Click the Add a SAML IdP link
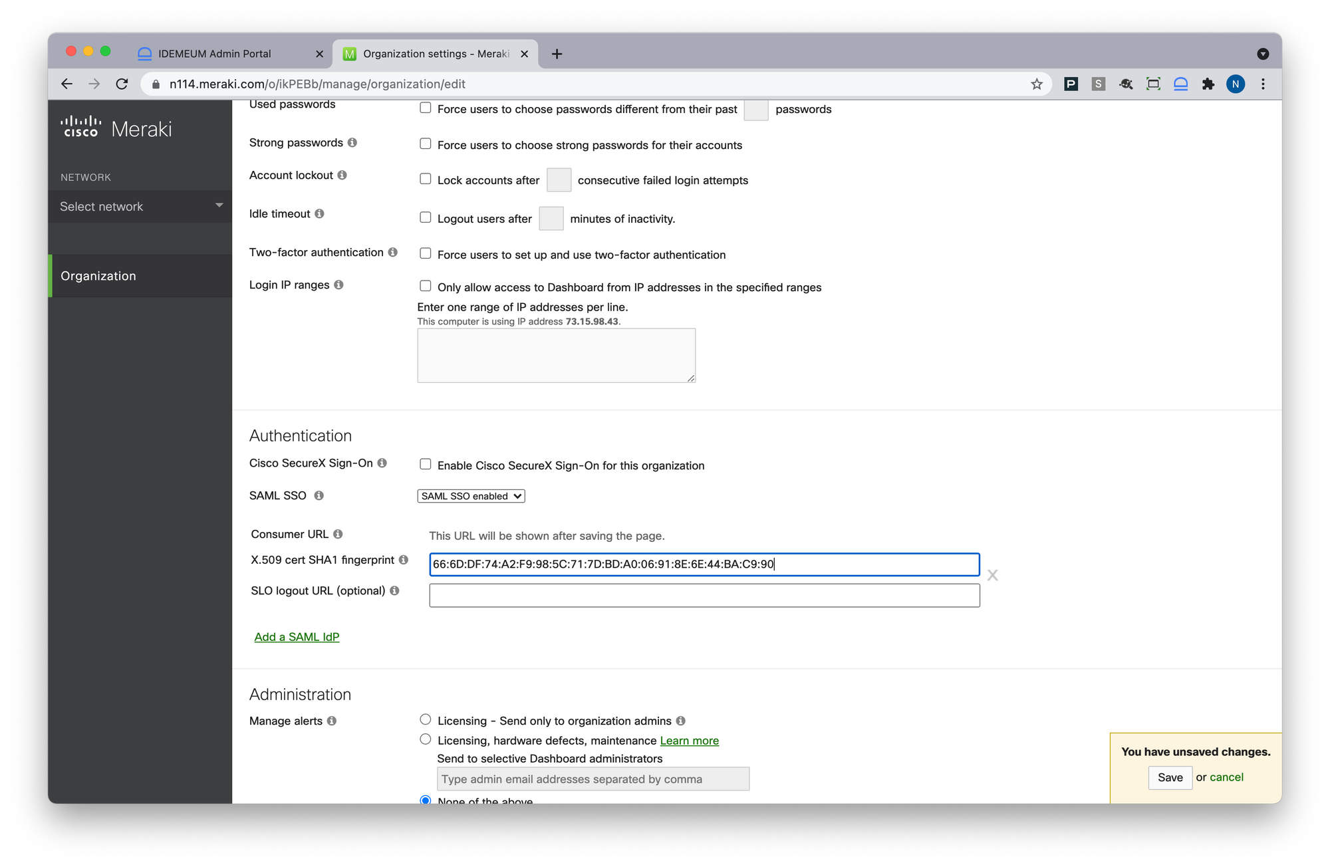This screenshot has width=1330, height=867. tap(297, 637)
